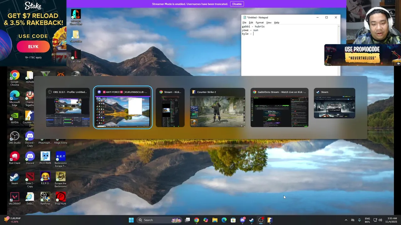Open NVIDIA desktop shortcut
This screenshot has height=225, width=401.
click(14, 117)
